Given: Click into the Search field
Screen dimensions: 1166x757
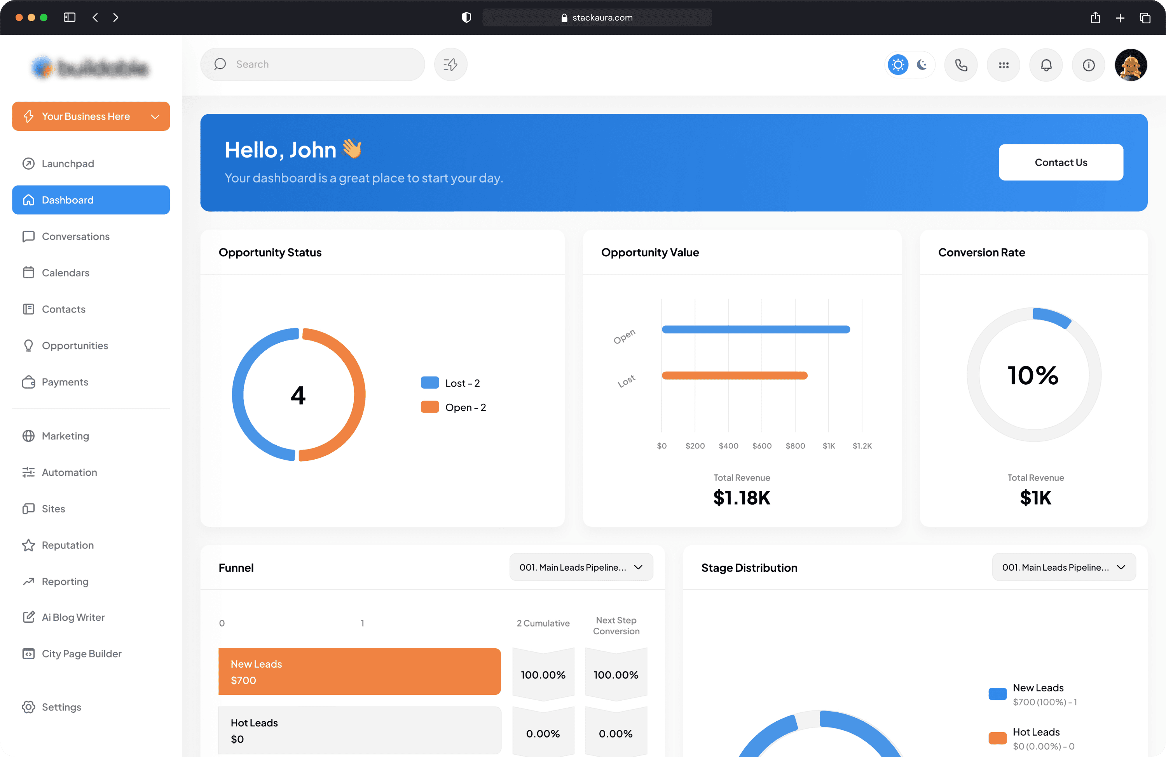Looking at the screenshot, I should click(x=312, y=64).
